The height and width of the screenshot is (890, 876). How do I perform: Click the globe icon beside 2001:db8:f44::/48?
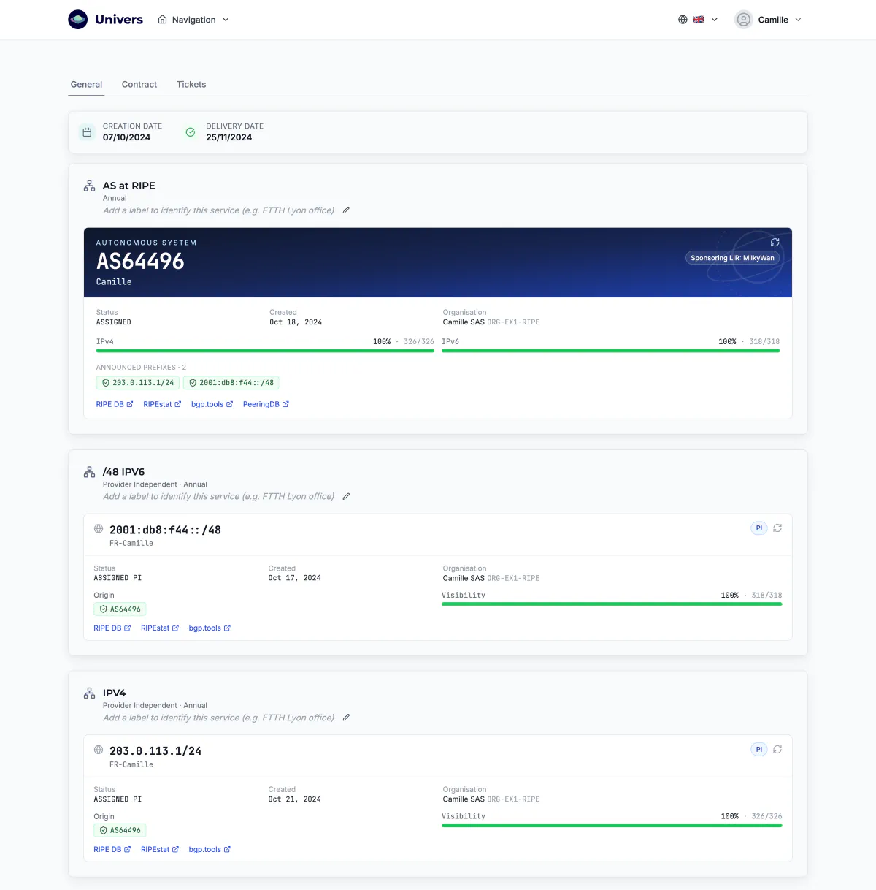[x=99, y=528]
